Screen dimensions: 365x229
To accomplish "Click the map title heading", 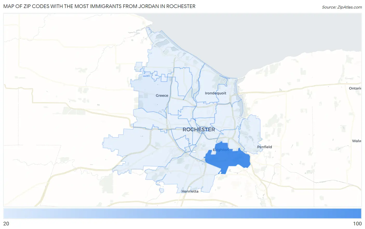I will (99, 6).
